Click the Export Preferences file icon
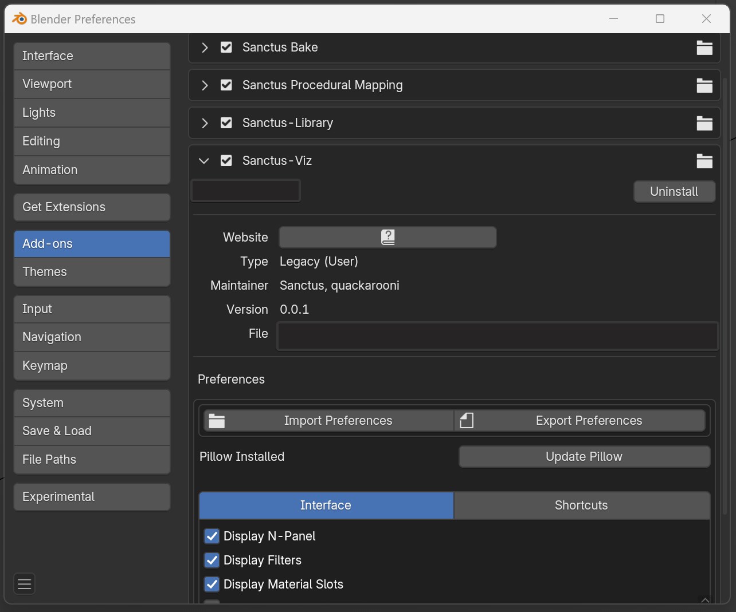This screenshot has height=612, width=736. (467, 420)
